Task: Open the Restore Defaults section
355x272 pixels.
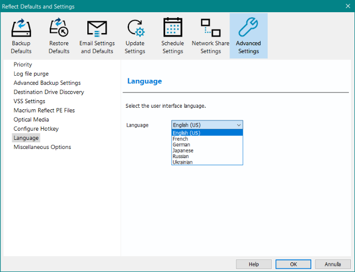Action: click(x=59, y=36)
